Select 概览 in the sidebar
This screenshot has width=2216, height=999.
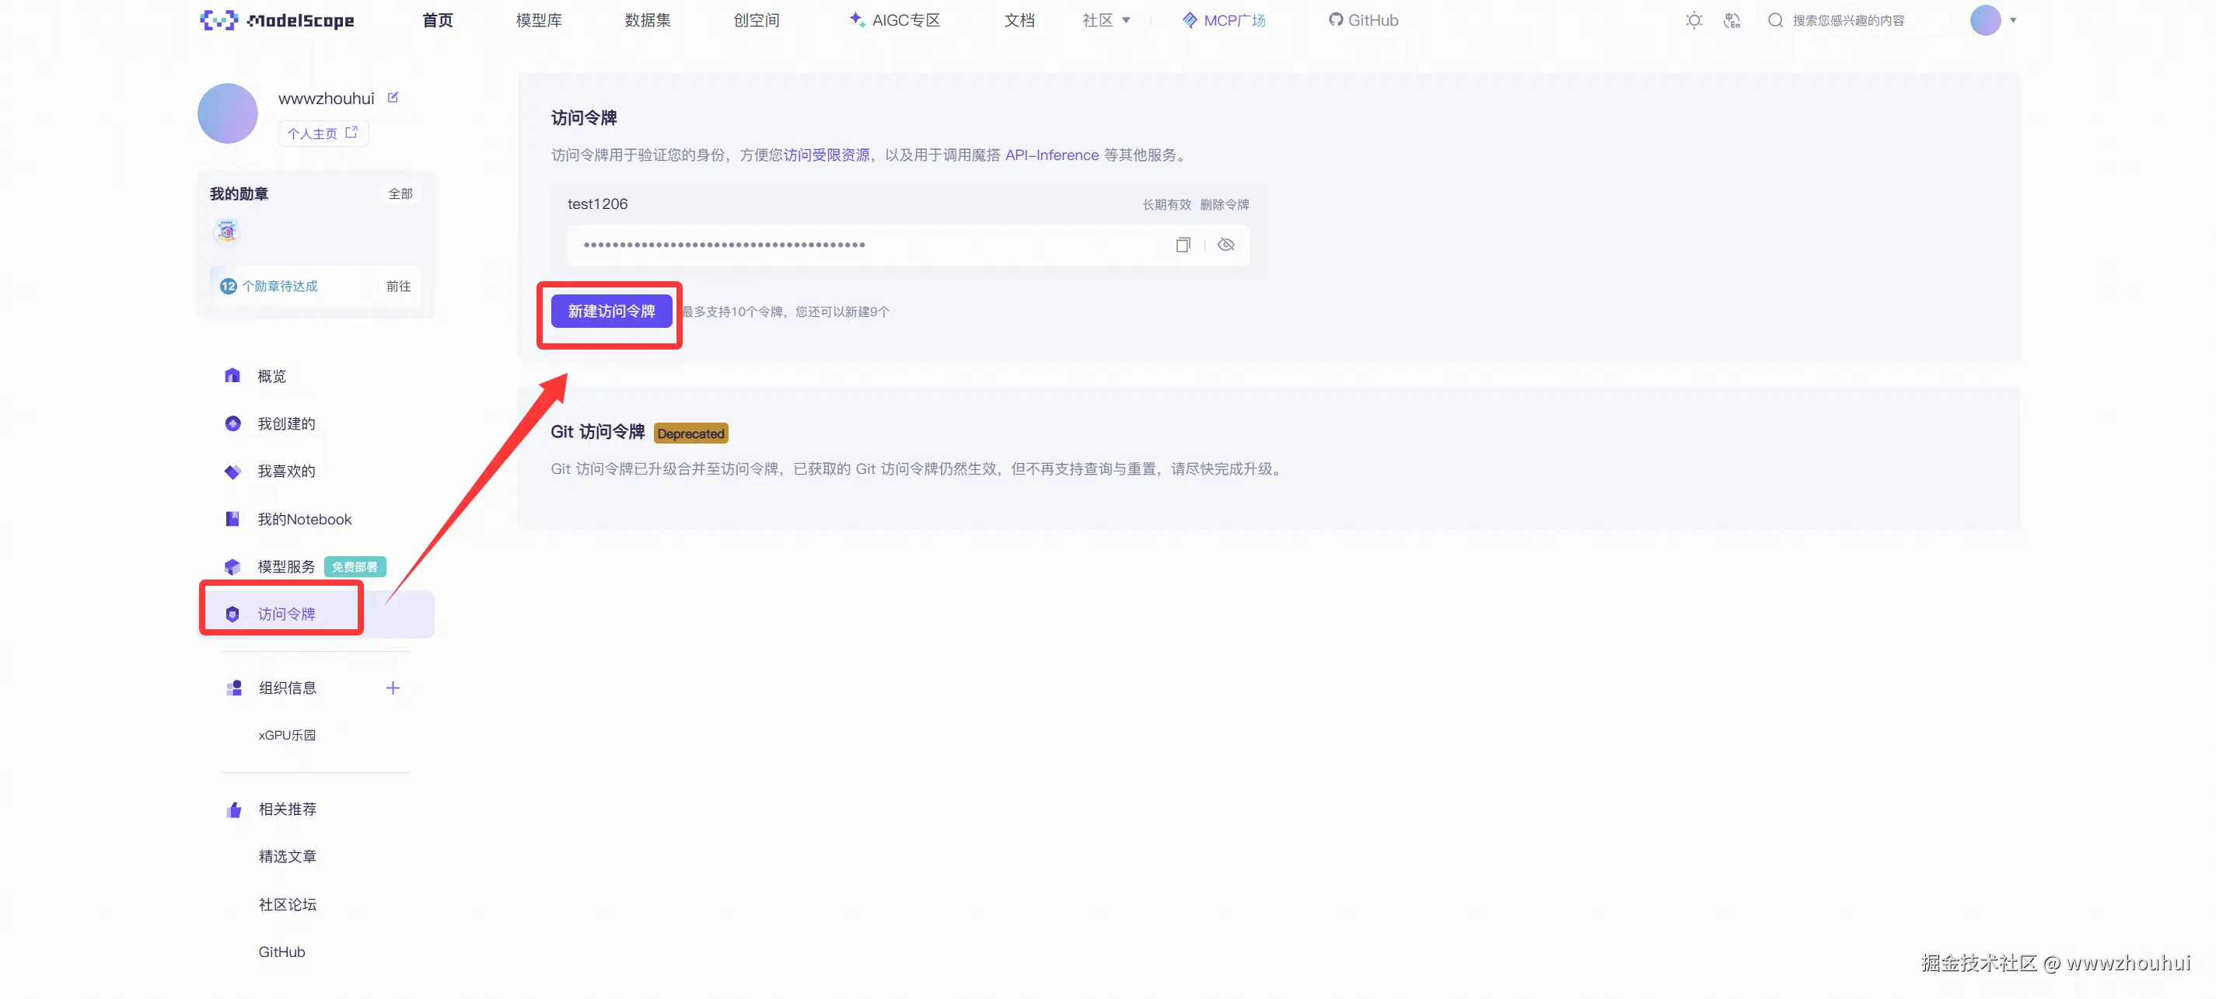[272, 376]
